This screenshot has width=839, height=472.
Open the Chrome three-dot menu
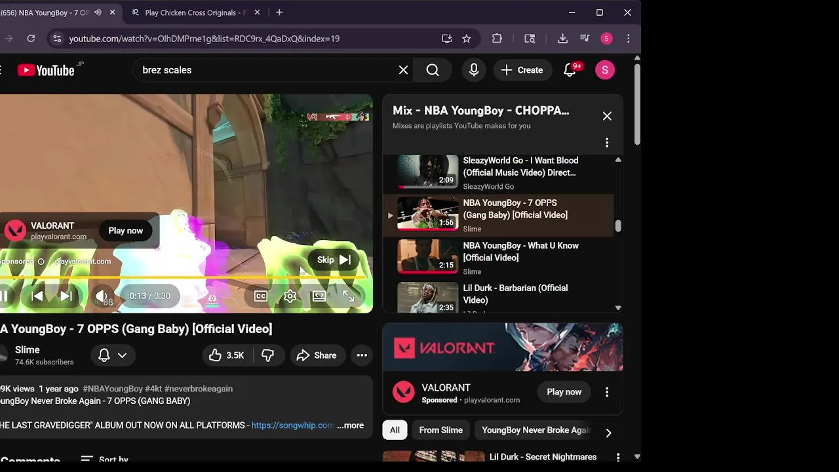click(x=628, y=39)
